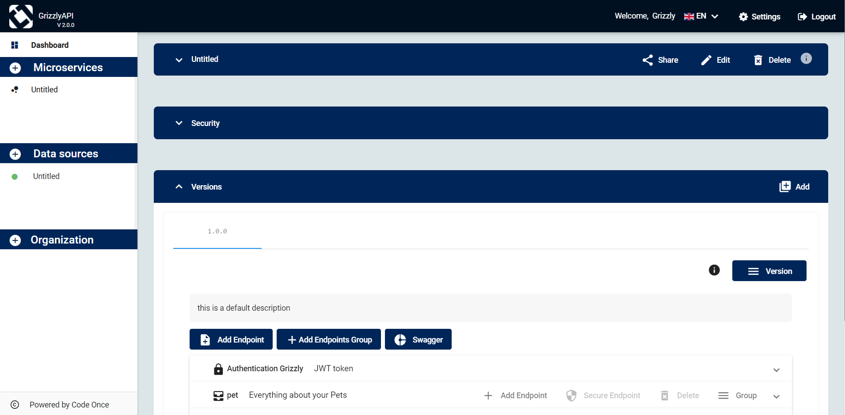Open the EN language dropdown arrow
This screenshot has height=415, width=845.
tap(715, 16)
